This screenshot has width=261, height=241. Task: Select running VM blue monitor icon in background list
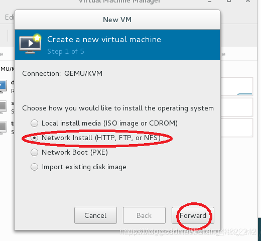point(4,86)
